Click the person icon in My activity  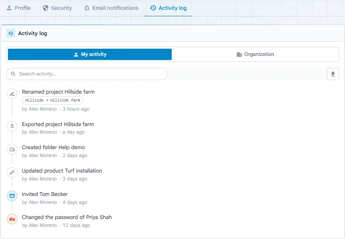(x=76, y=54)
